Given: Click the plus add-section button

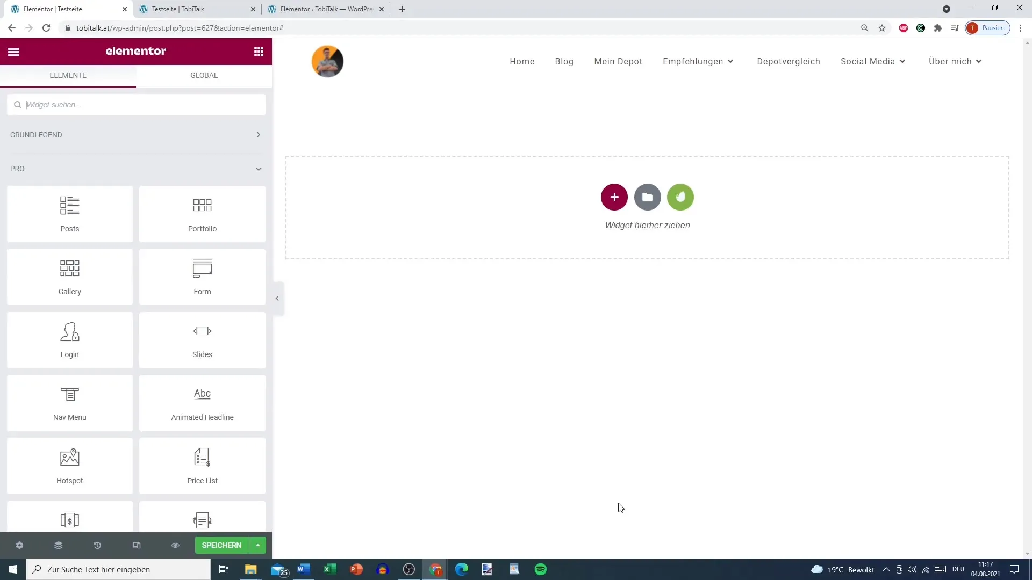Looking at the screenshot, I should (614, 197).
